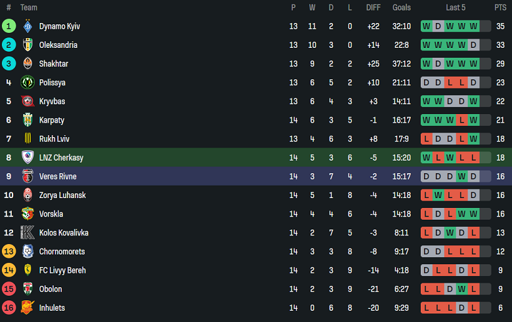This screenshot has width=512, height=322.
Task: Click the Dynamo Kyiv club crest
Action: point(28,26)
